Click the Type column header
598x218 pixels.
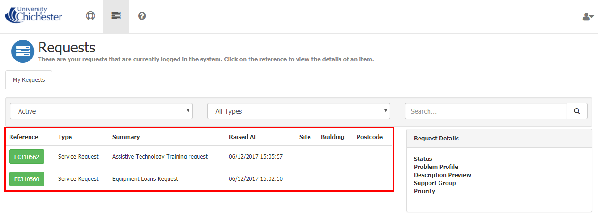(x=65, y=137)
